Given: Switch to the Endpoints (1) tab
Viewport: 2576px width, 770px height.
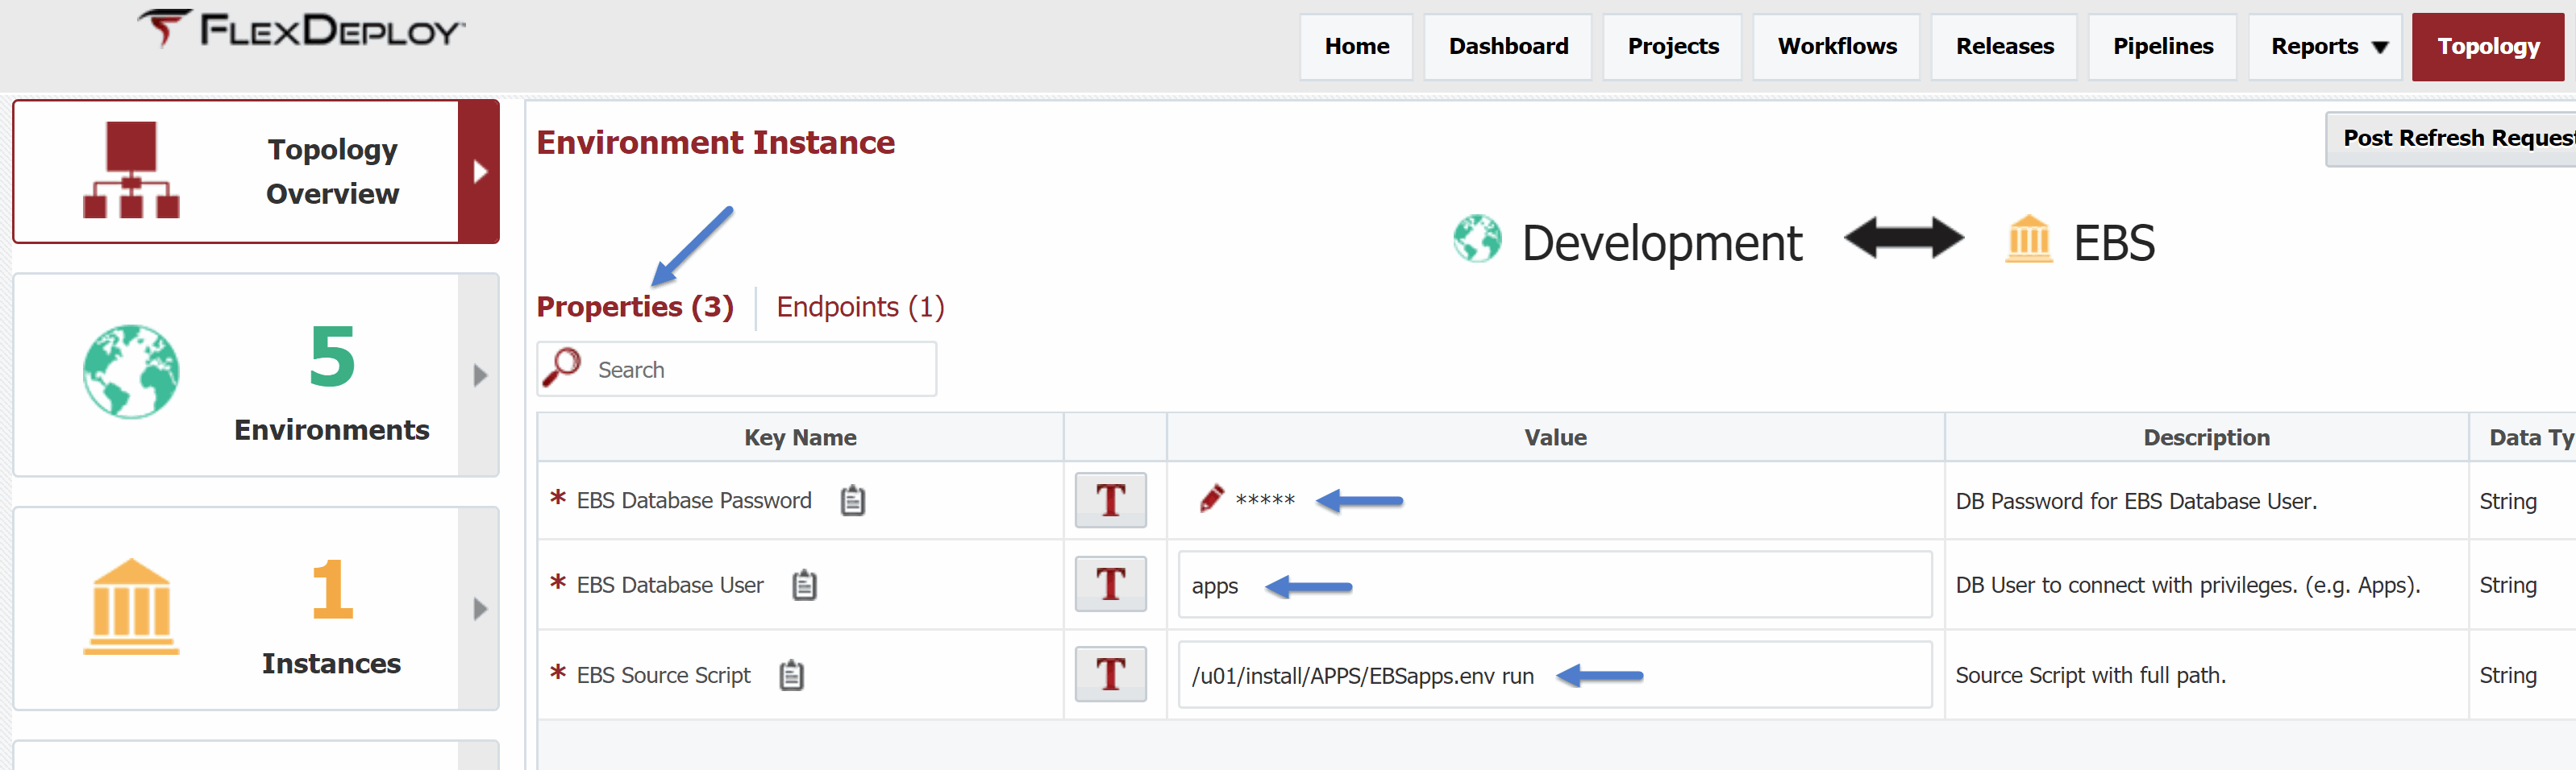Looking at the screenshot, I should pos(860,307).
